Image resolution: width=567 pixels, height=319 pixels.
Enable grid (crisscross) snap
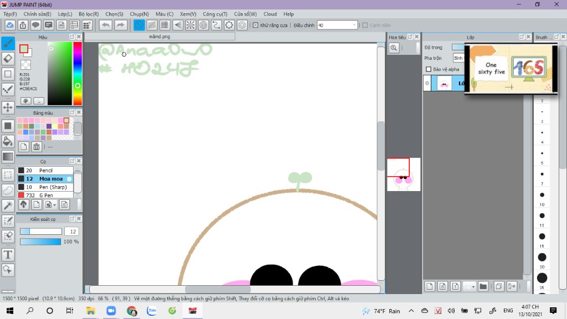(x=165, y=25)
